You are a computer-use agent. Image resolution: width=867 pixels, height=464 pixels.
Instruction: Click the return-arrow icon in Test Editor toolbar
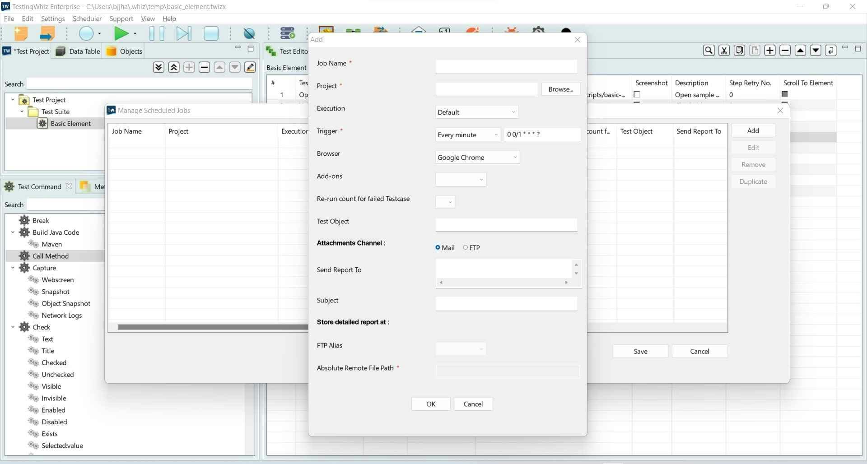pyautogui.click(x=831, y=50)
